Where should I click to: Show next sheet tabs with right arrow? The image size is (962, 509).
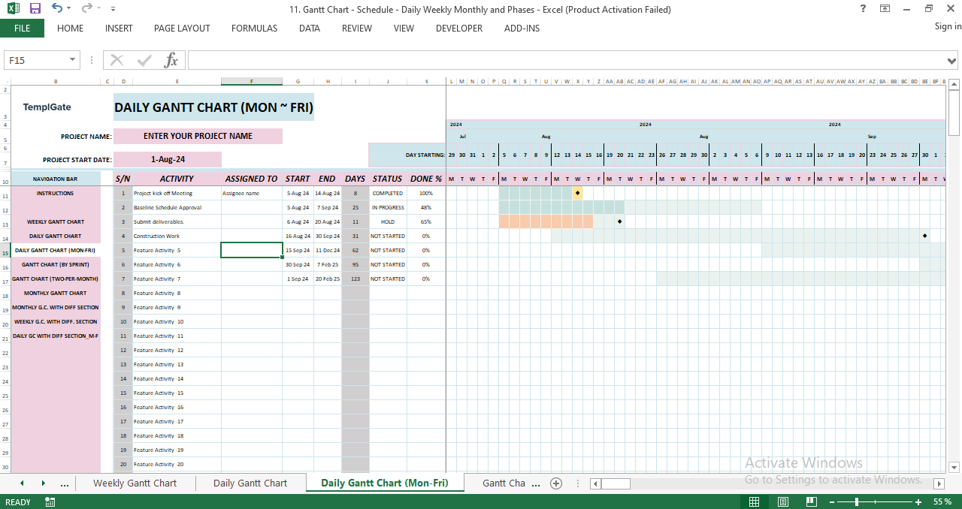click(x=43, y=483)
